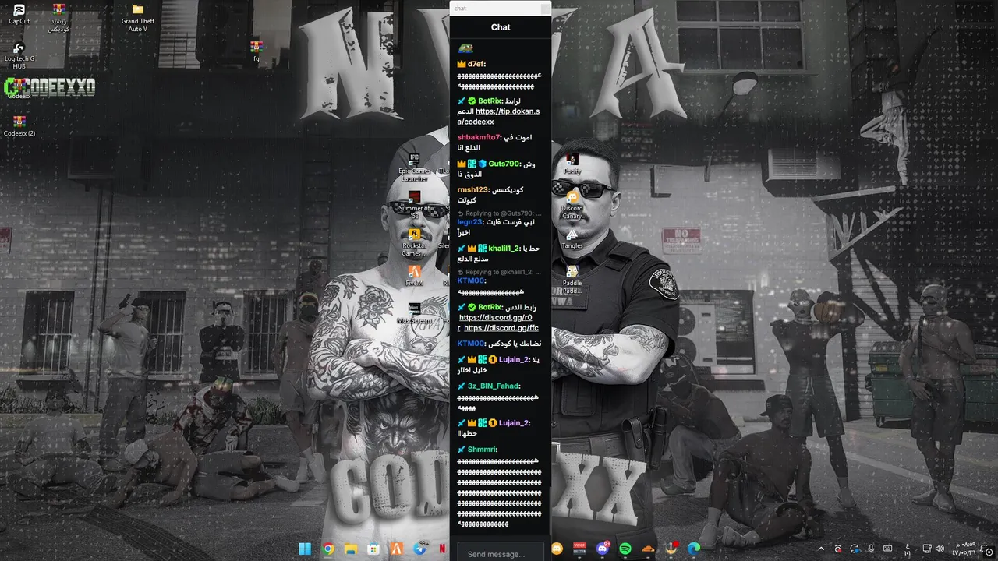Open the taskbar clock and date
This screenshot has width=998, height=561.
click(x=964, y=549)
